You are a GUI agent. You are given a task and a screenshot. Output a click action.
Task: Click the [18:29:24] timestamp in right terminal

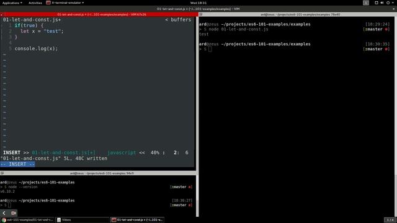click(x=377, y=24)
